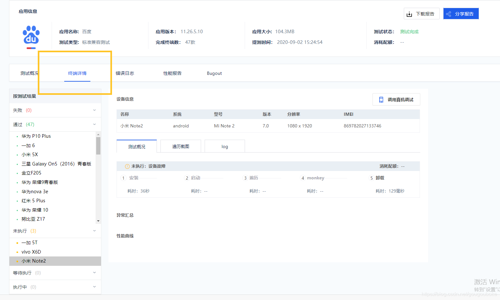This screenshot has width=500, height=300.
Task: Select 小米 Note2 highlighted row
Action: coord(55,261)
